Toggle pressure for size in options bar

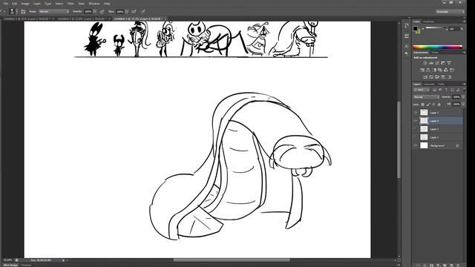143,12
